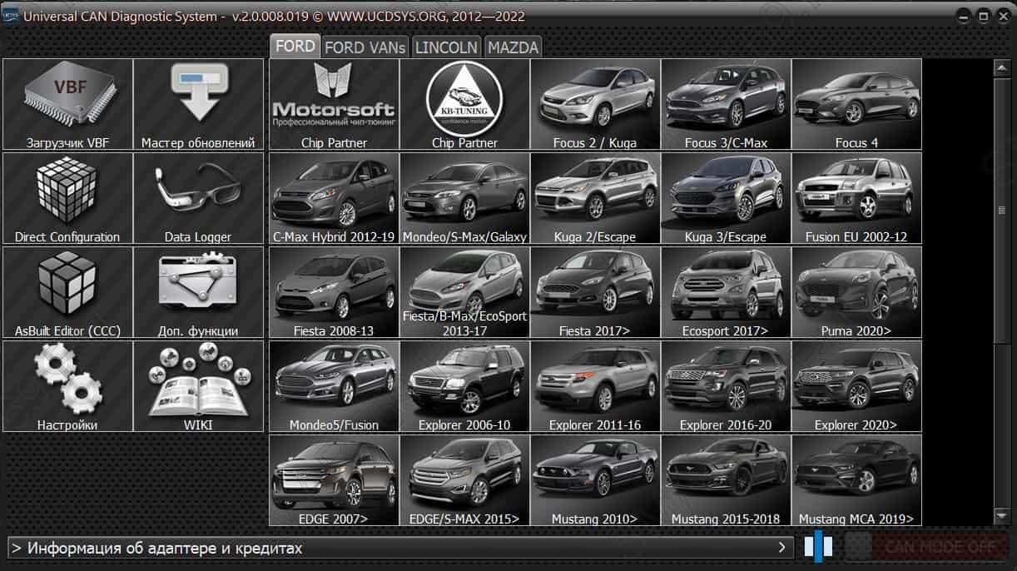Open the KB-Tuning Chip Partner tile
The width and height of the screenshot is (1017, 571).
click(x=465, y=104)
